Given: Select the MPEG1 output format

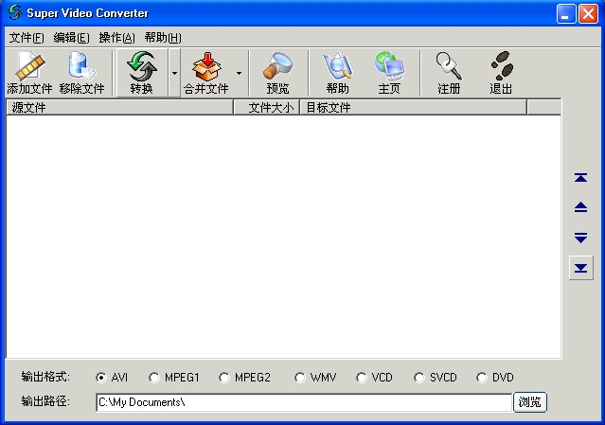Looking at the screenshot, I should tap(174, 377).
